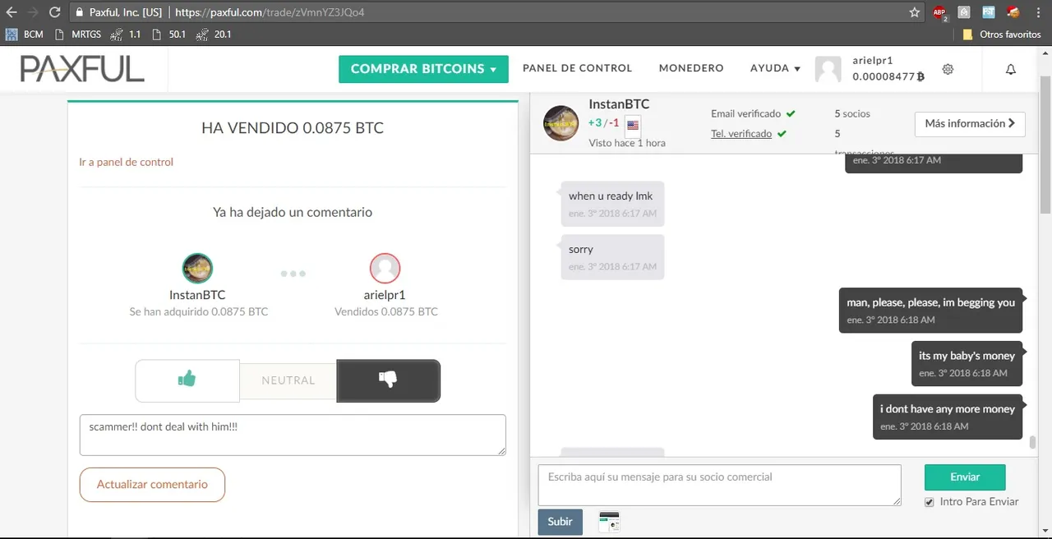
Task: Click the chat scrollbar thumb
Action: [1032, 443]
